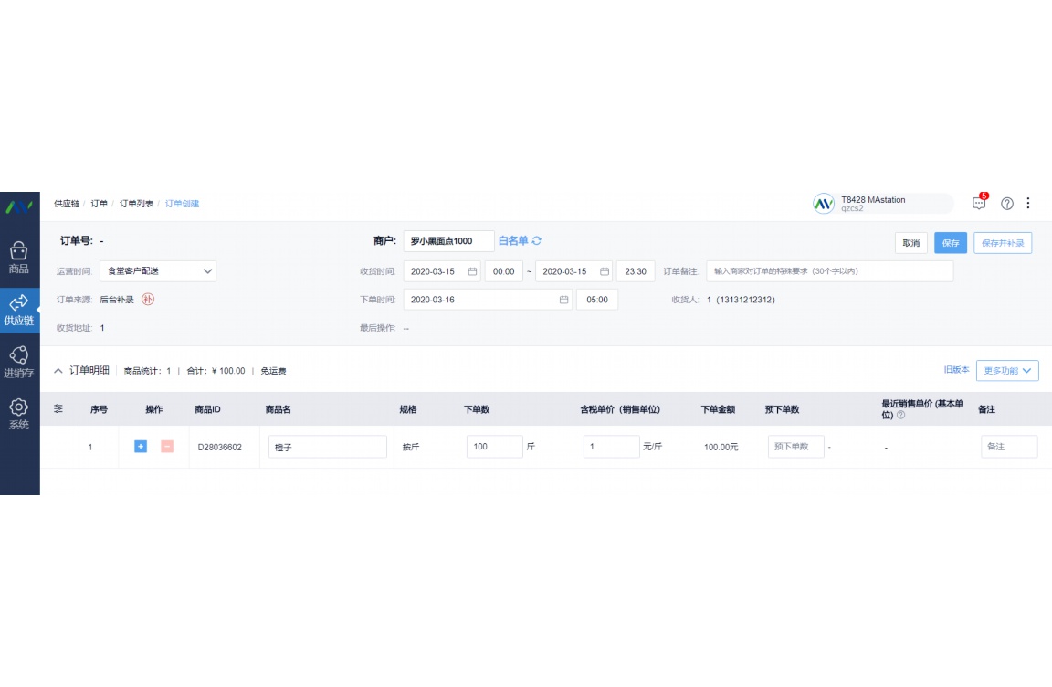Open the 进销存 sidebar module
The height and width of the screenshot is (687, 1052).
19,362
